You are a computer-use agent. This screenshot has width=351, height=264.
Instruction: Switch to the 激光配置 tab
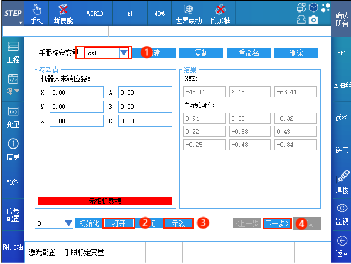coord(42,252)
